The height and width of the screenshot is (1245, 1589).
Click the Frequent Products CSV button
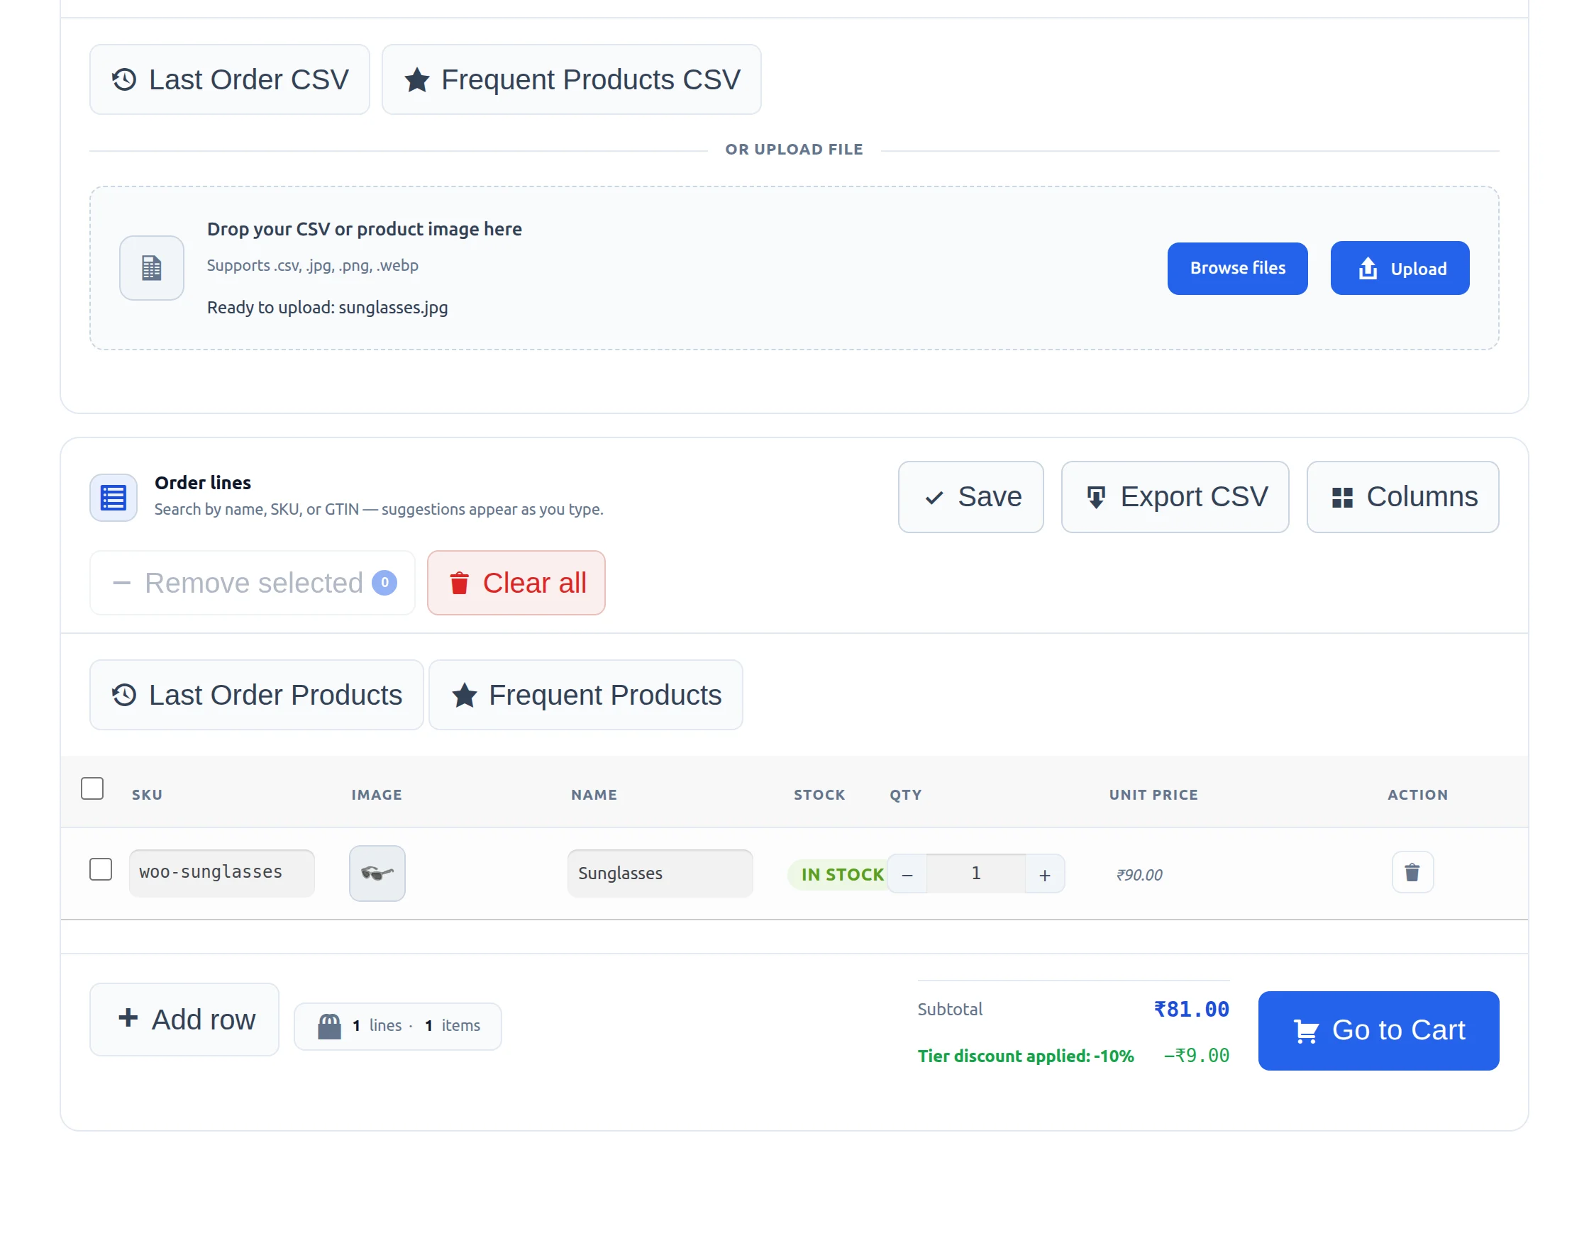571,79
